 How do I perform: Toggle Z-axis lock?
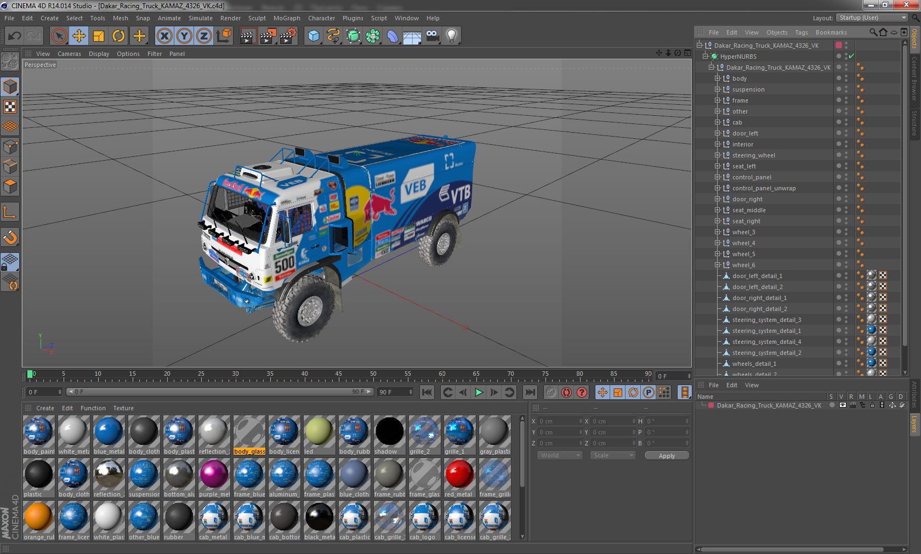pos(204,36)
